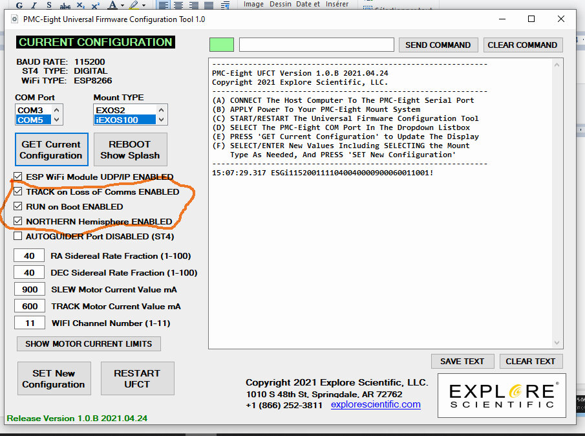Click the green connection status indicator
The height and width of the screenshot is (436, 585).
tap(222, 45)
